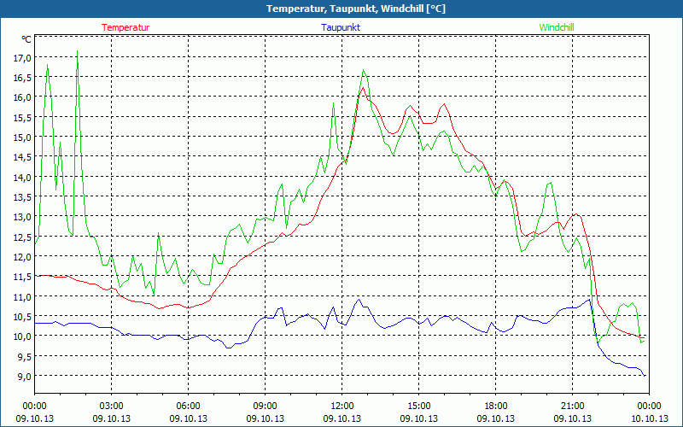
Task: Click the 09.10.13 date under 12:00
Action: 342,418
